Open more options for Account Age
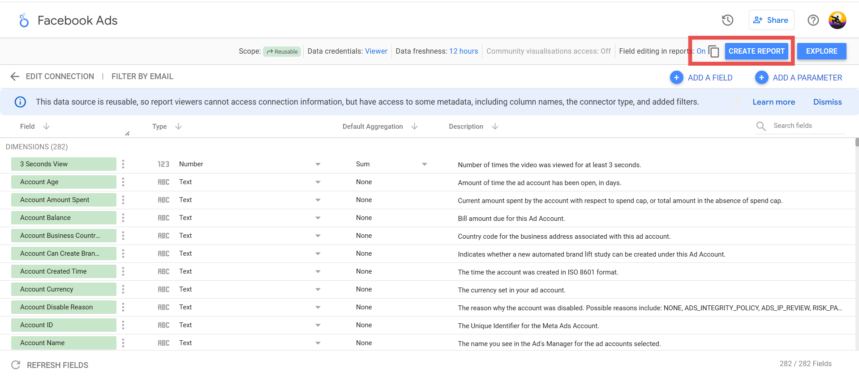 (123, 182)
